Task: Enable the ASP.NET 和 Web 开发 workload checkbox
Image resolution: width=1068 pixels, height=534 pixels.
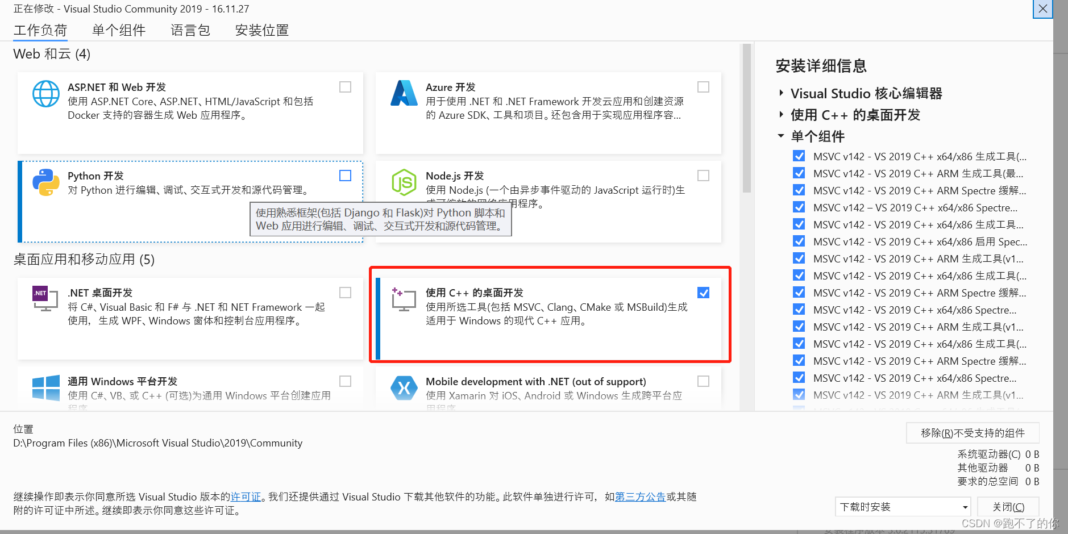Action: click(x=345, y=87)
